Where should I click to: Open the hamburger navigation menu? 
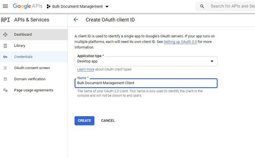(5, 6)
